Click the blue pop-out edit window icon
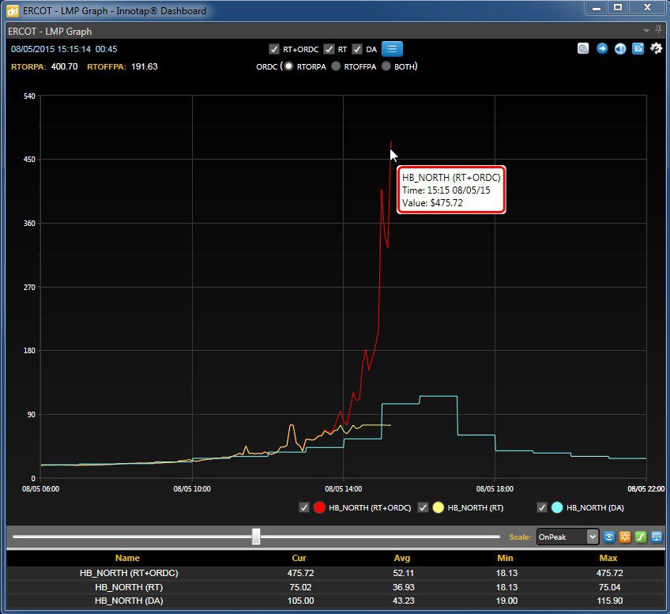Image resolution: width=670 pixels, height=614 pixels. pos(638,49)
